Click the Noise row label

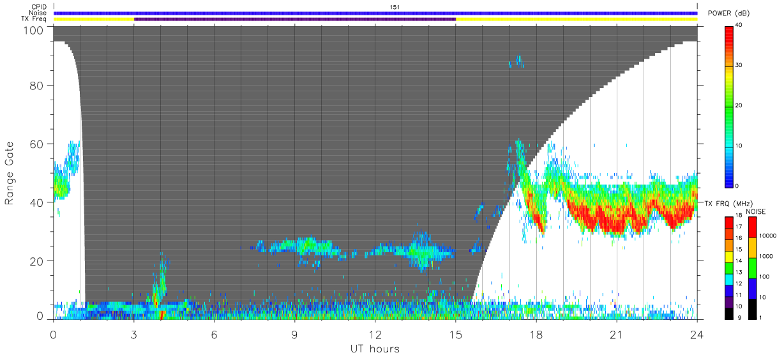coord(38,13)
